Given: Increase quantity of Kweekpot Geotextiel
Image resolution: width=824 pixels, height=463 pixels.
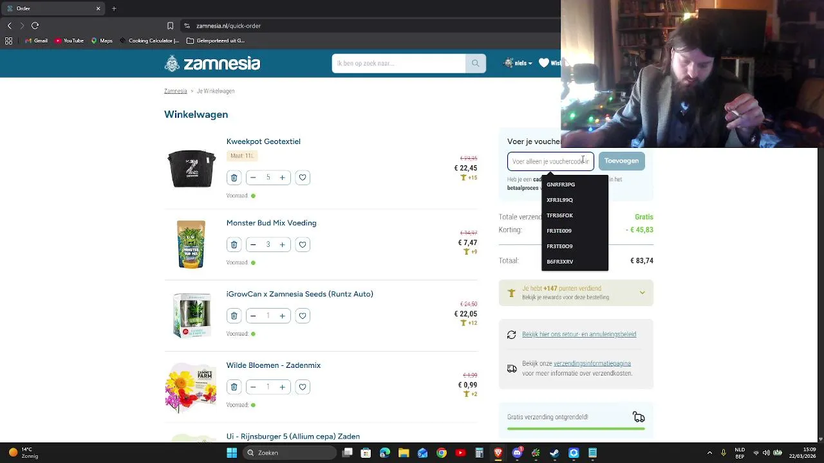Looking at the screenshot, I should click(x=282, y=177).
